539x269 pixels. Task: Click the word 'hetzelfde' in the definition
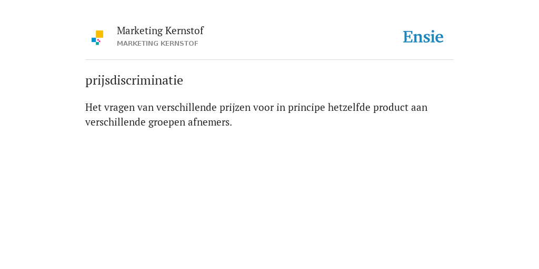tap(349, 107)
